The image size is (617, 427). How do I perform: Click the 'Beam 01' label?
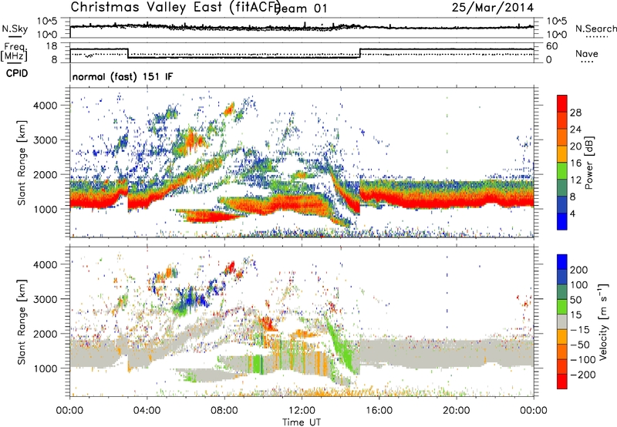coord(300,8)
